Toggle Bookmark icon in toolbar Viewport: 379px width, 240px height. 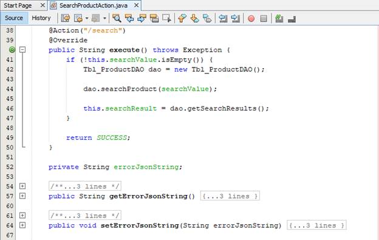coord(207,18)
